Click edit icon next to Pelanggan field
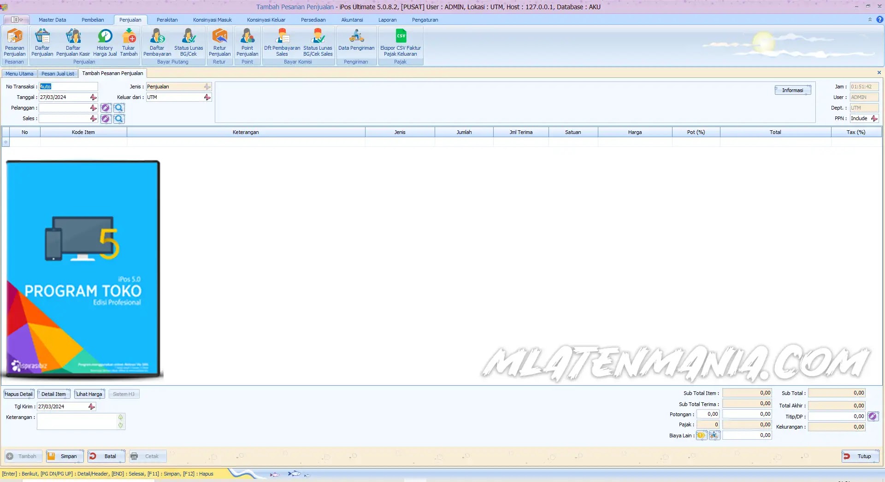The height and width of the screenshot is (482, 885). click(106, 108)
